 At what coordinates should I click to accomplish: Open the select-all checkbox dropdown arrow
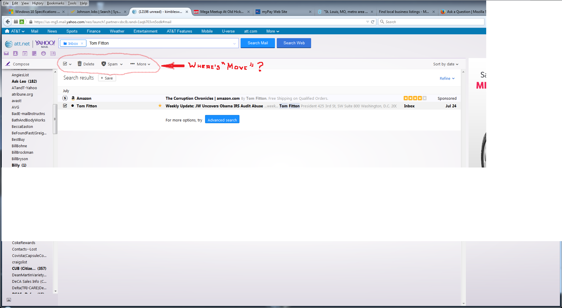pyautogui.click(x=70, y=64)
